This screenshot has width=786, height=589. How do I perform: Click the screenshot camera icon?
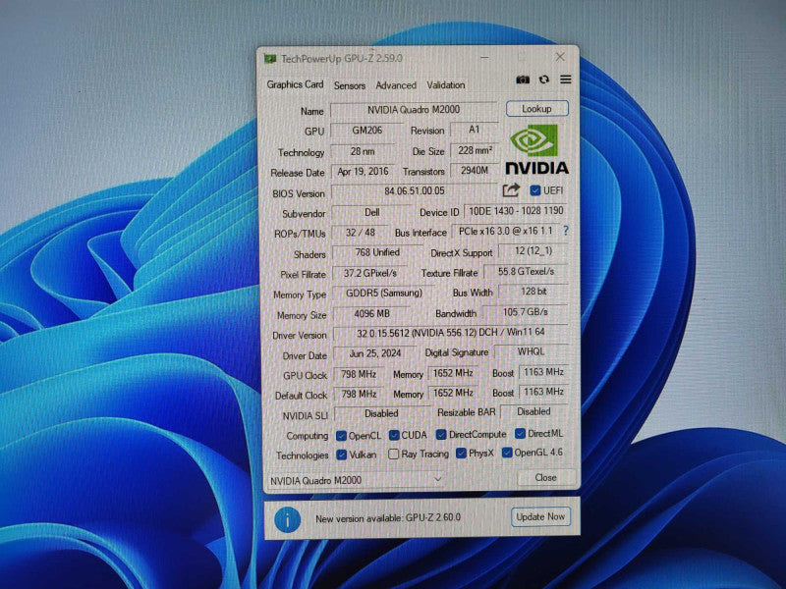click(523, 80)
